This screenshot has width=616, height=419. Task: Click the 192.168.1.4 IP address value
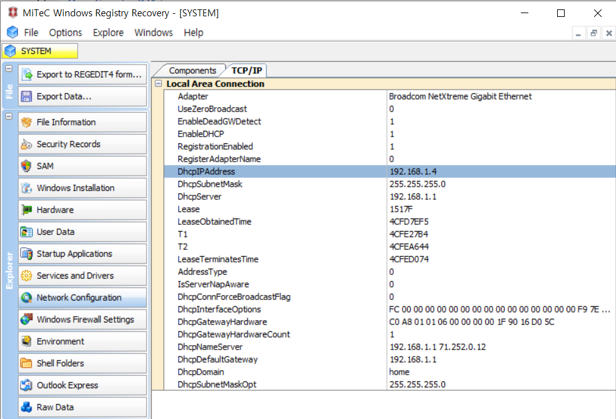(413, 172)
